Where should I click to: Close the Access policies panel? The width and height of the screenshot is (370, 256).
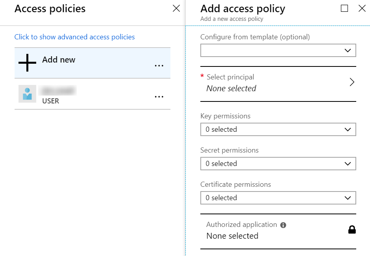pos(176,9)
